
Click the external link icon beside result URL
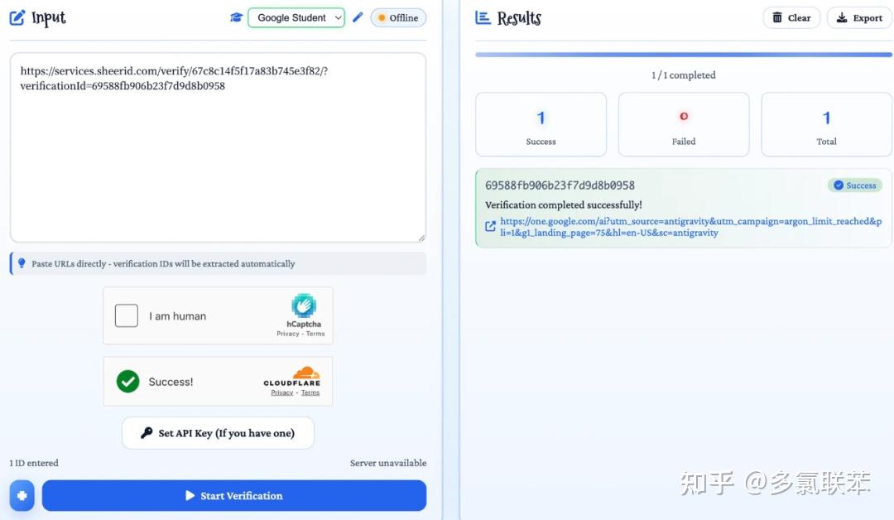[x=491, y=226]
